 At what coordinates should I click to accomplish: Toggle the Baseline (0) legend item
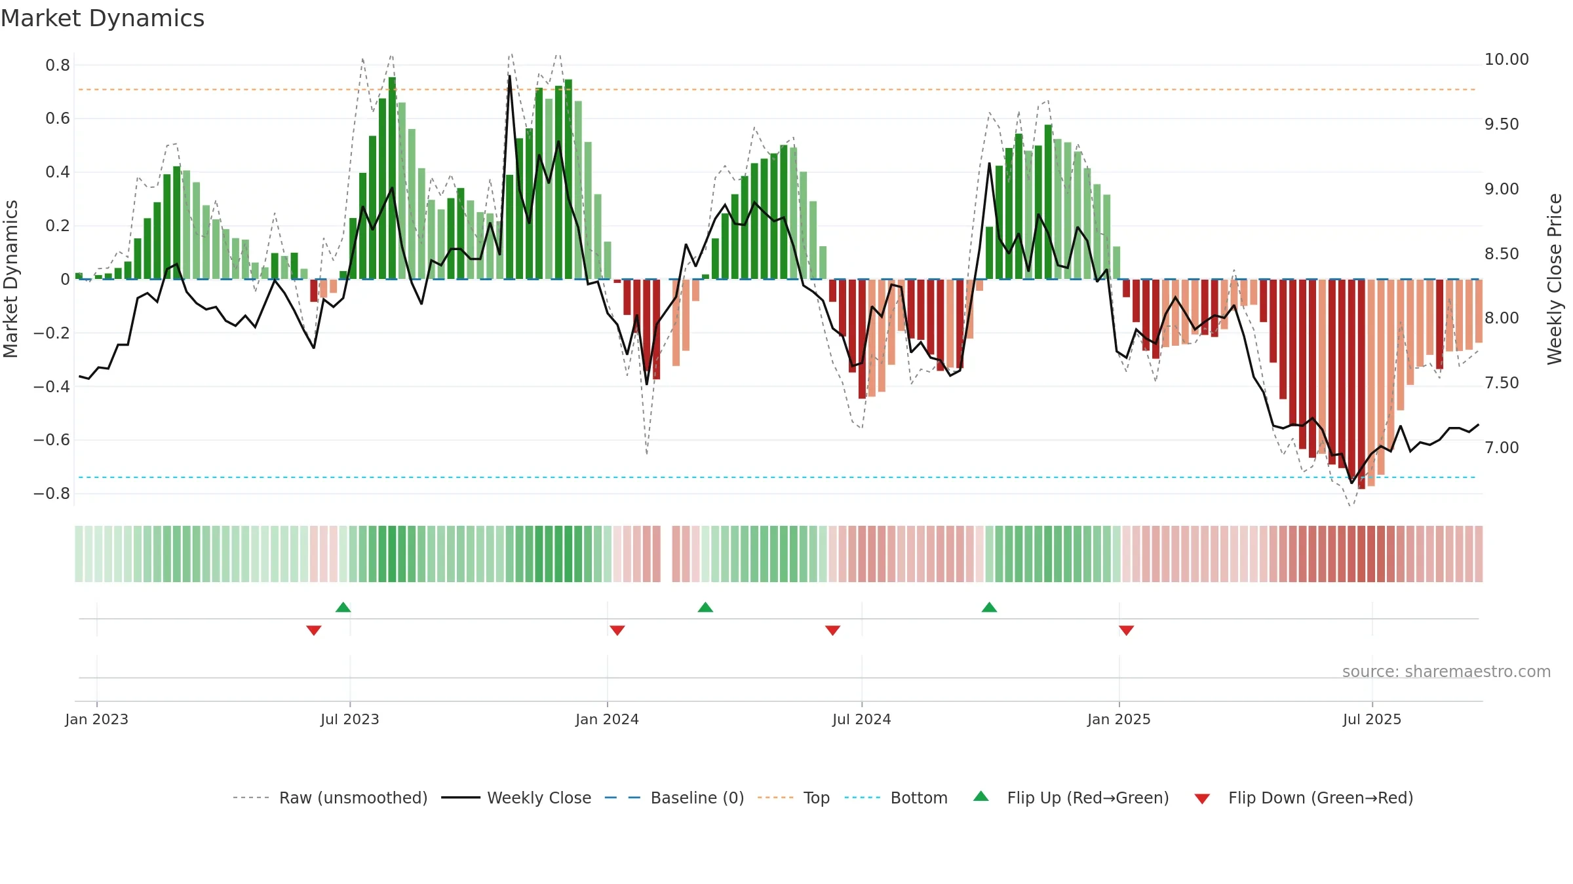point(674,798)
